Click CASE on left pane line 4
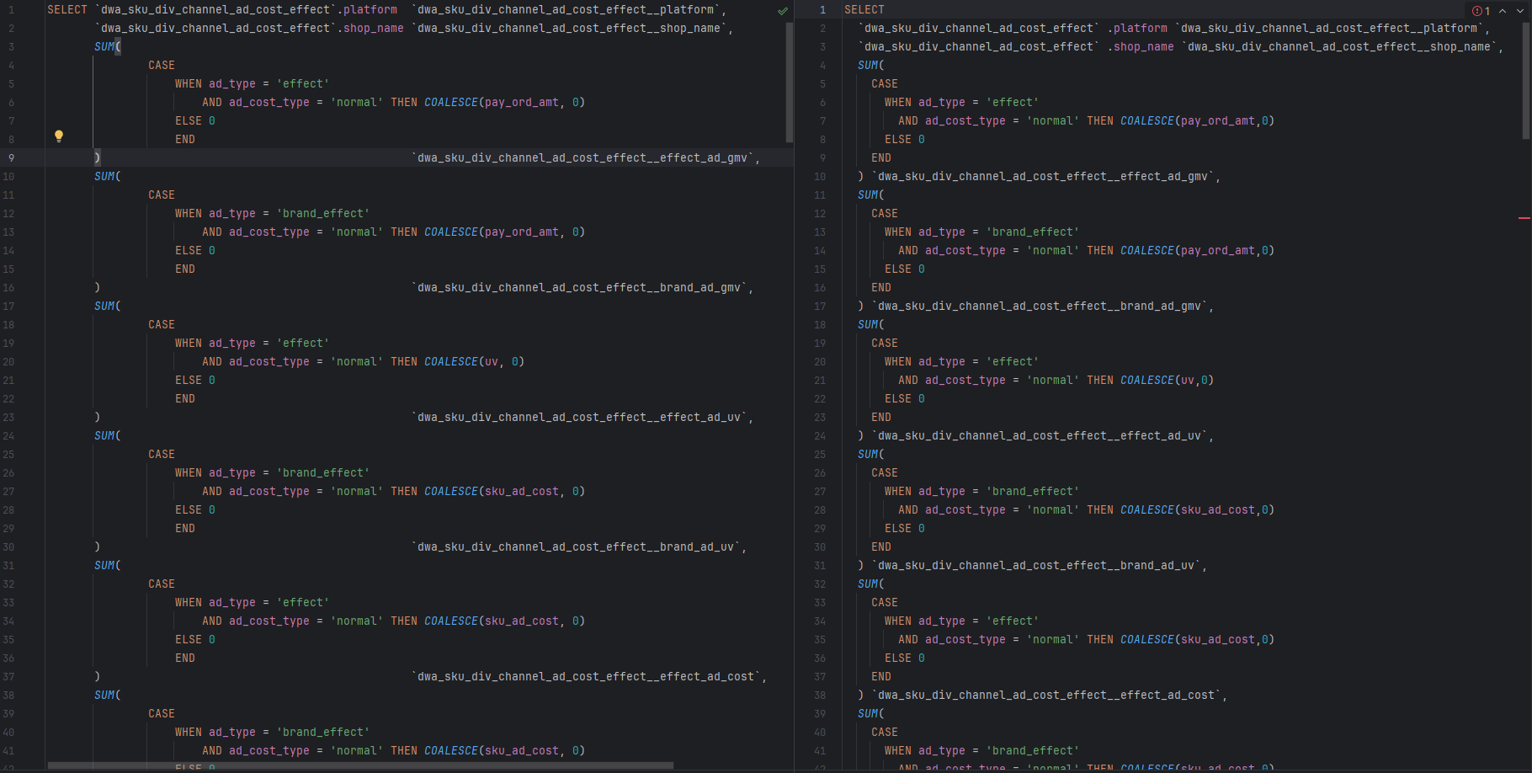Viewport: 1532px width, 773px height. pos(162,65)
